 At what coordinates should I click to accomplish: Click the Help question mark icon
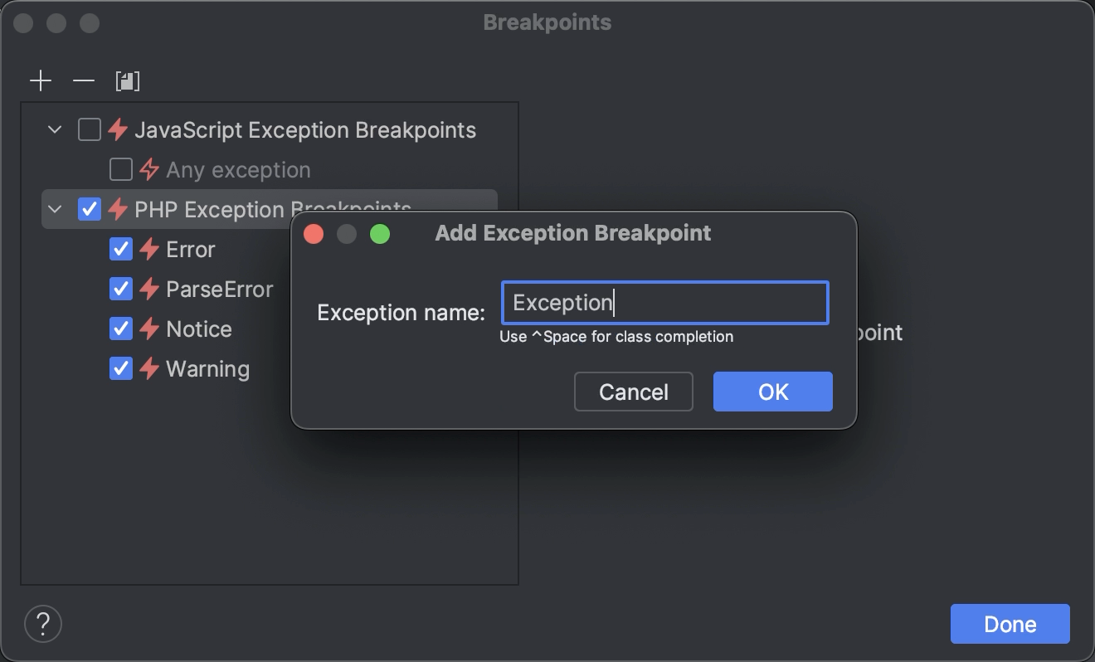(x=43, y=623)
